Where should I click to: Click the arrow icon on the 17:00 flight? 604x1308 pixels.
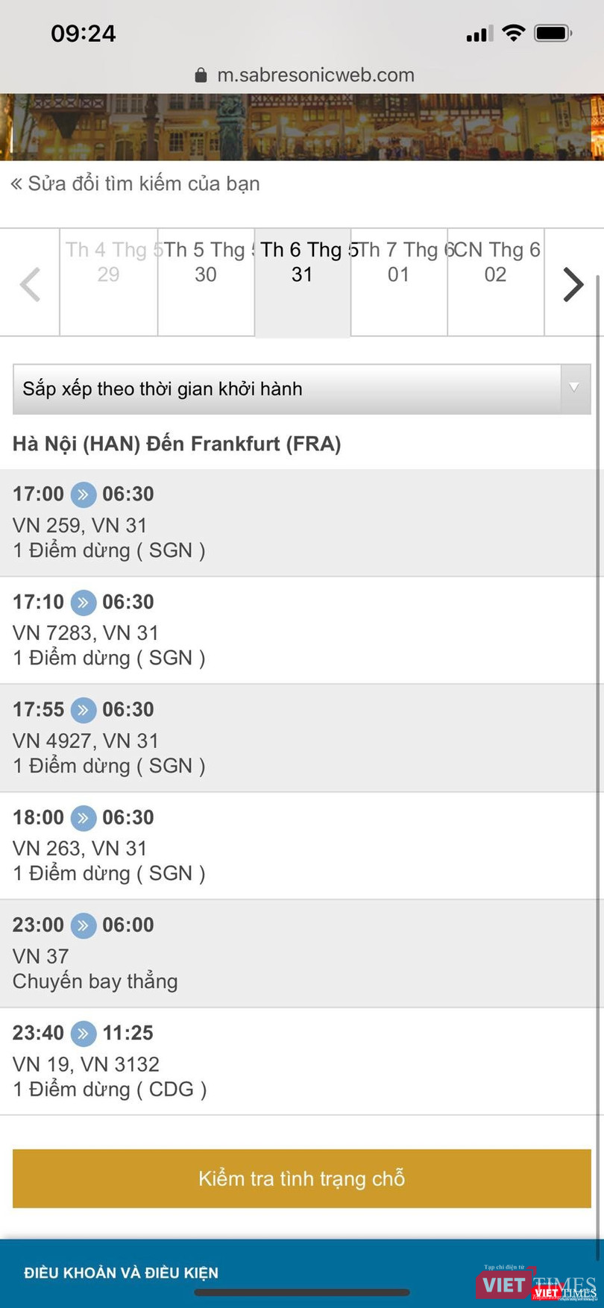[84, 494]
